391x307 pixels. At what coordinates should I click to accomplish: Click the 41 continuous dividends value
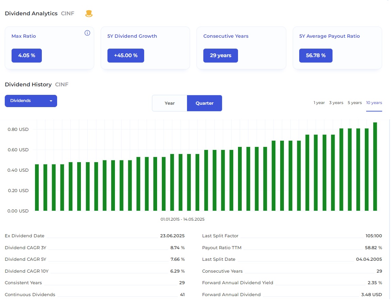182,295
